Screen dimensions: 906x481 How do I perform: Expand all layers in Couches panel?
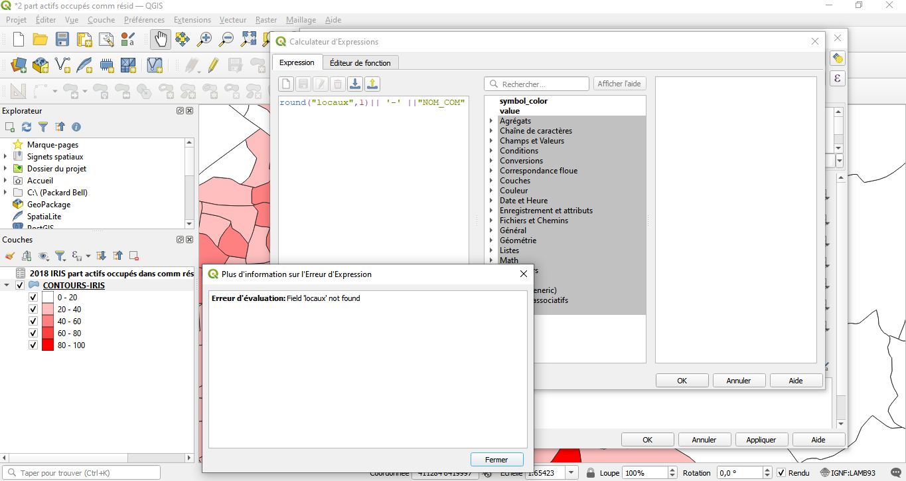pos(101,256)
